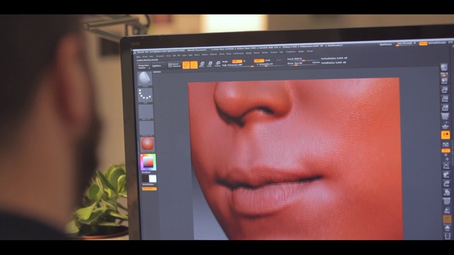The width and height of the screenshot is (454, 255).
Task: Click the QuickSave button
Action: pos(386,44)
